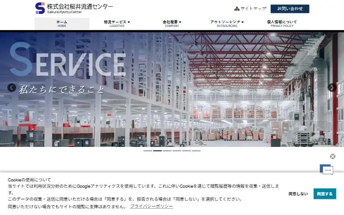The height and width of the screenshot is (215, 344).
Task: Select the second slide indicator bar
Action: click(x=158, y=150)
